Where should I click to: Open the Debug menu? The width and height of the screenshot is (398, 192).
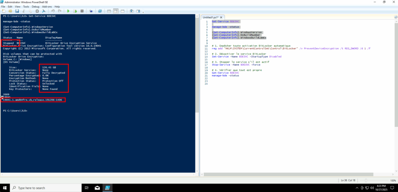coord(35,7)
